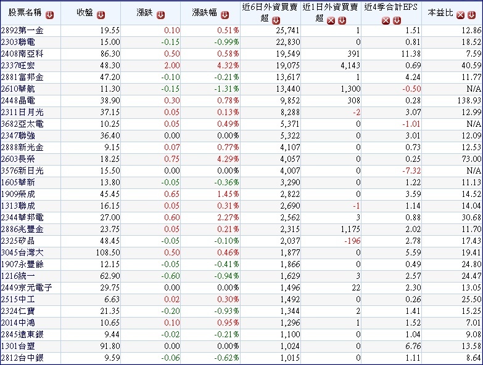Select stock 1907永豐餘
The image size is (483, 365).
click(x=22, y=264)
